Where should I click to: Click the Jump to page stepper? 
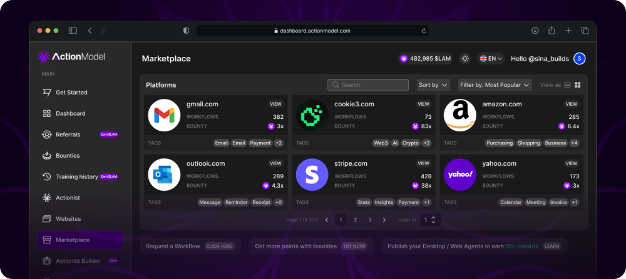[x=431, y=220]
